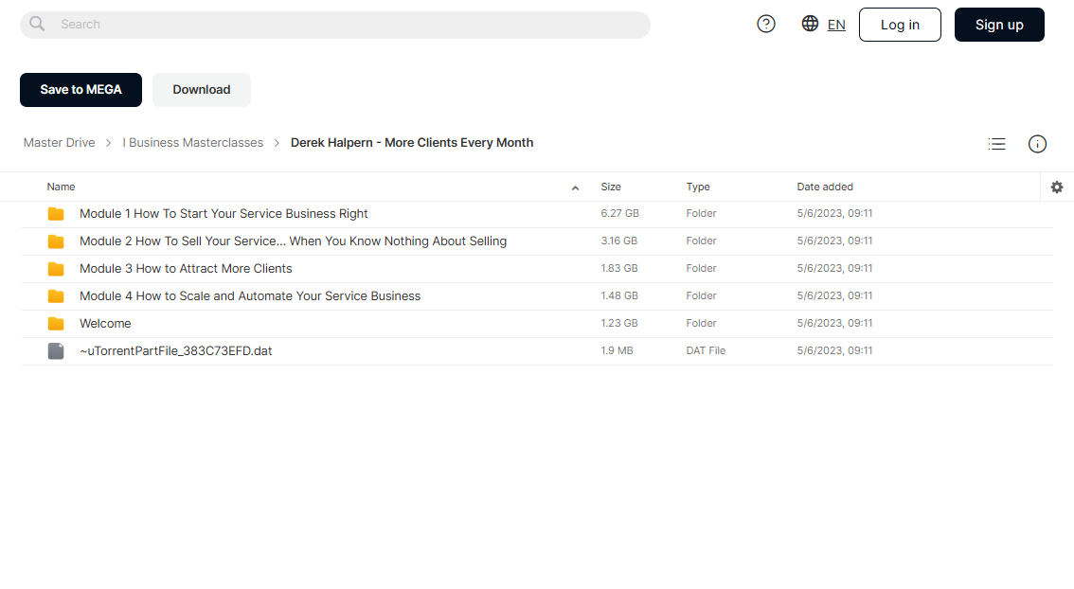Screen dimensions: 1074x589
Task: Click the Download button
Action: coord(202,90)
